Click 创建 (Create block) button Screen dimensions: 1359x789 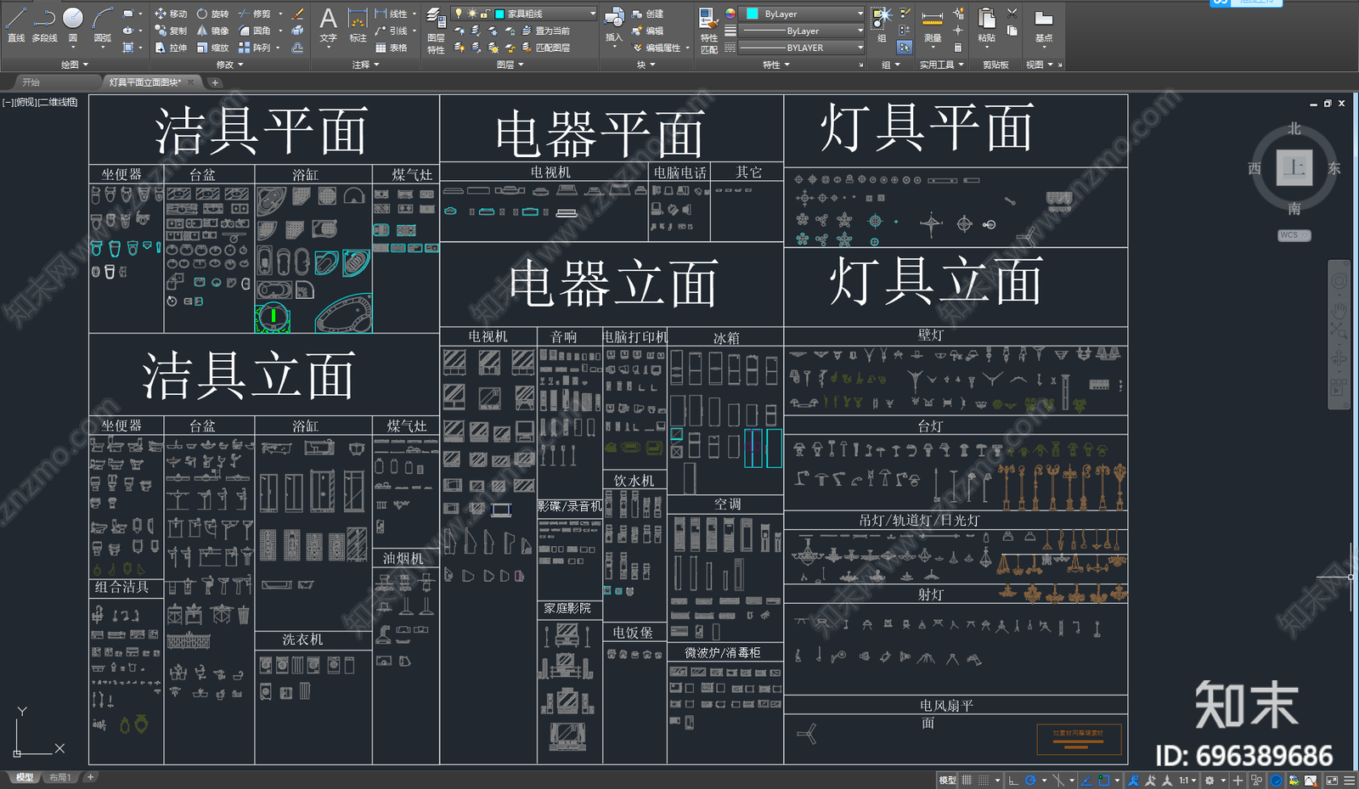click(648, 14)
